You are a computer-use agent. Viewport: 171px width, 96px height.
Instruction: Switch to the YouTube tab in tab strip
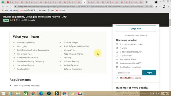click(8, 2)
